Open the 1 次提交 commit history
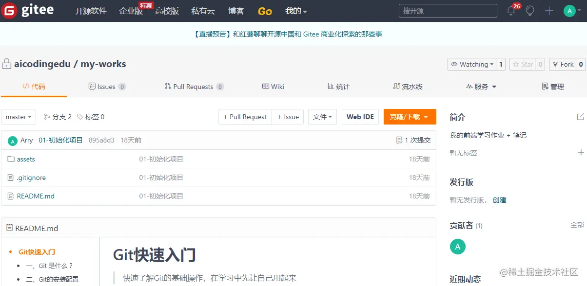The width and height of the screenshot is (587, 286). [x=413, y=140]
